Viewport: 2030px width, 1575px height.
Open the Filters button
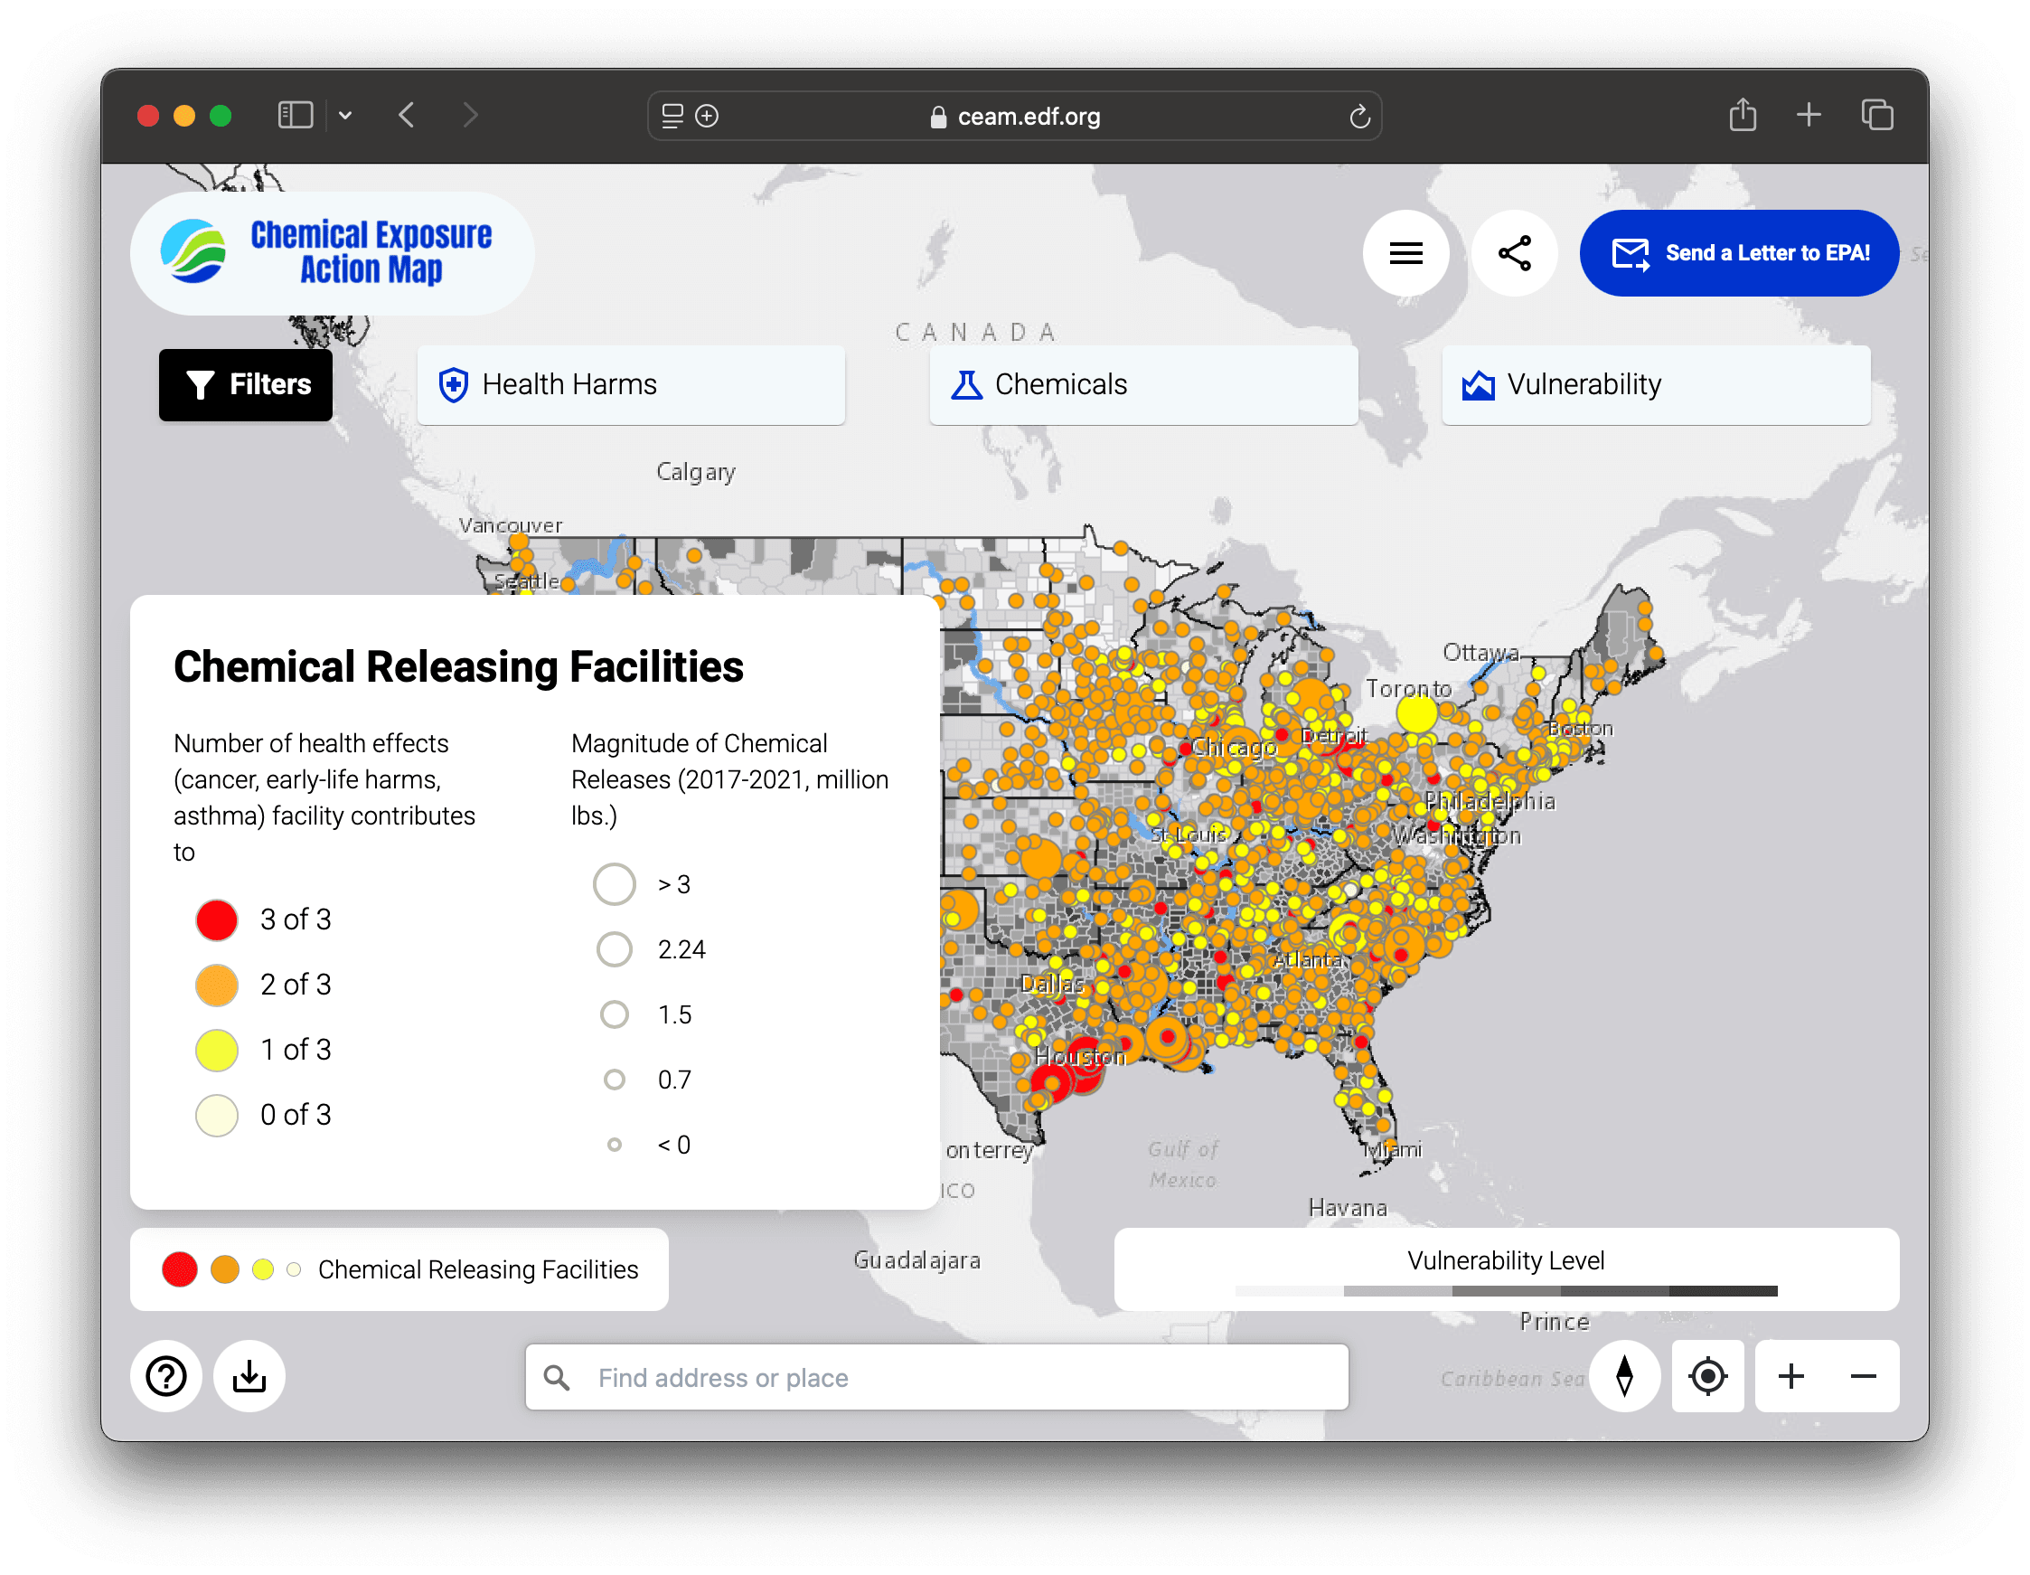click(x=245, y=385)
